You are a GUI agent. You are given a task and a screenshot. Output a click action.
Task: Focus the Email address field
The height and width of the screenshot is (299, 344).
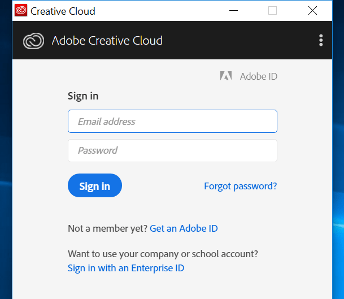point(172,121)
